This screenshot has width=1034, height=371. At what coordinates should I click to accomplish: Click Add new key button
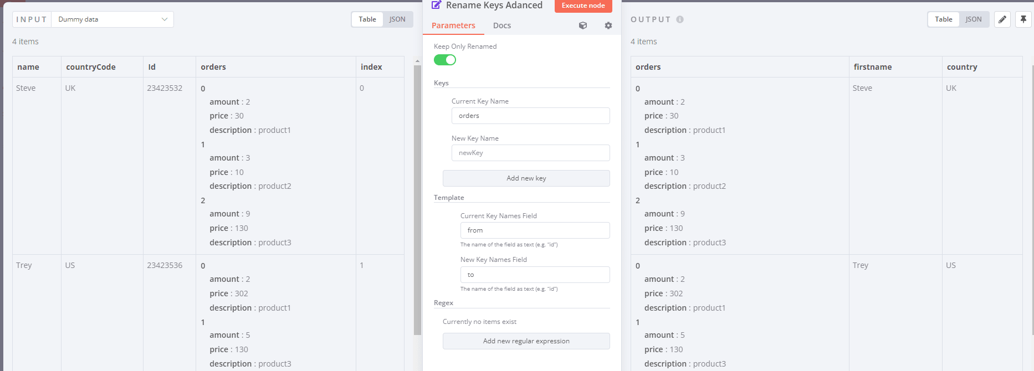pos(526,178)
